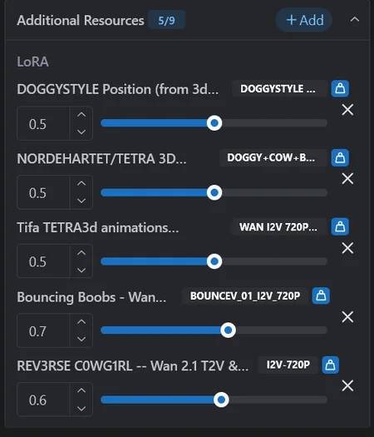Image resolution: width=374 pixels, height=437 pixels.
Task: Click the + Add button
Action: tap(304, 20)
